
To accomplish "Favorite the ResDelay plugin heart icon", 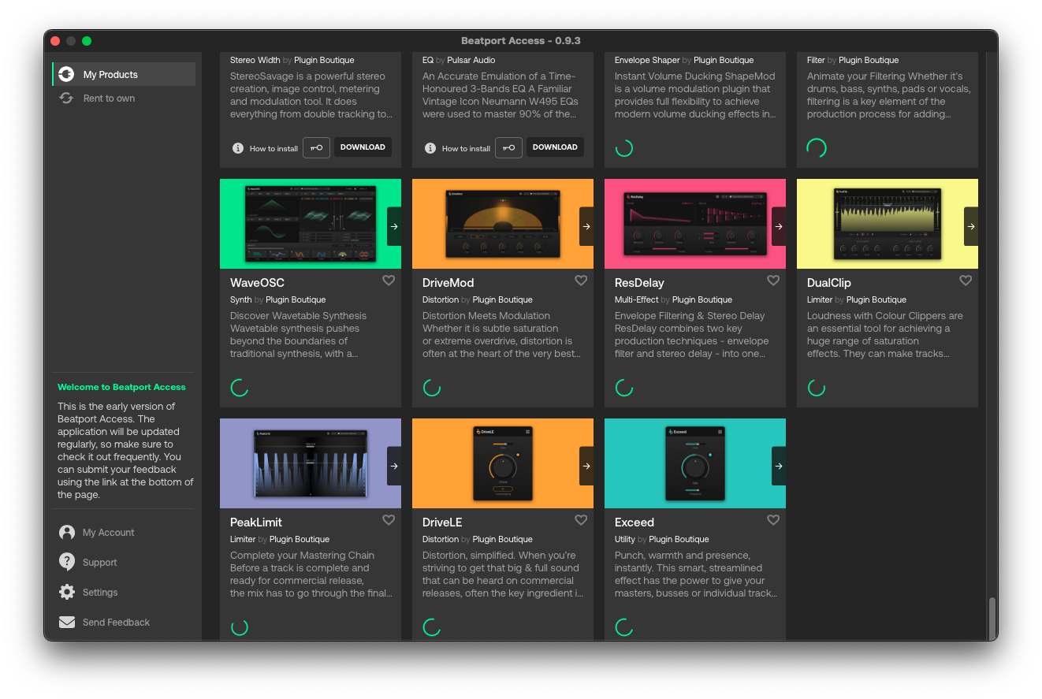I will tap(773, 281).
